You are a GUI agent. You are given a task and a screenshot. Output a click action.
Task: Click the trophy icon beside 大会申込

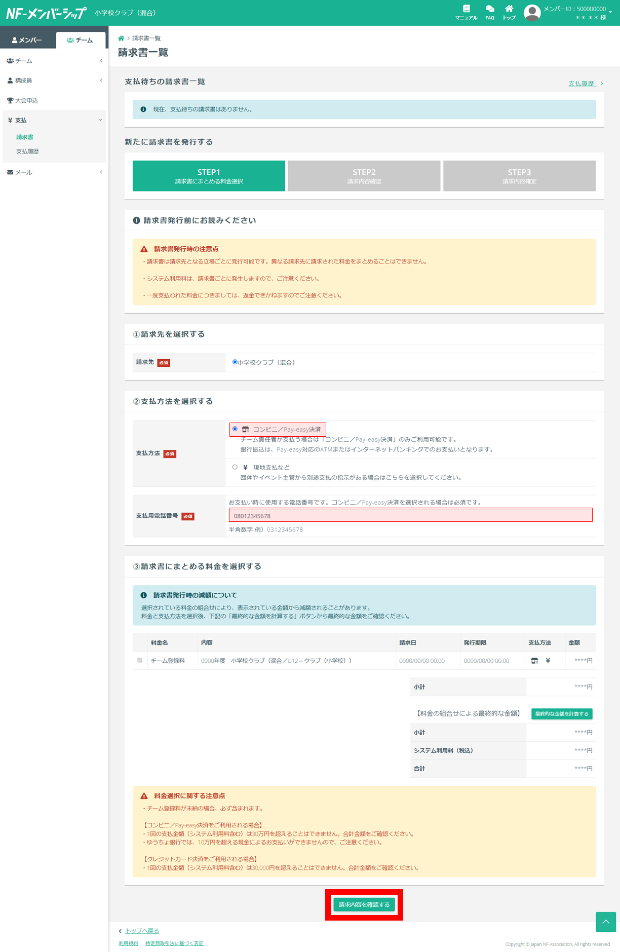[x=10, y=100]
